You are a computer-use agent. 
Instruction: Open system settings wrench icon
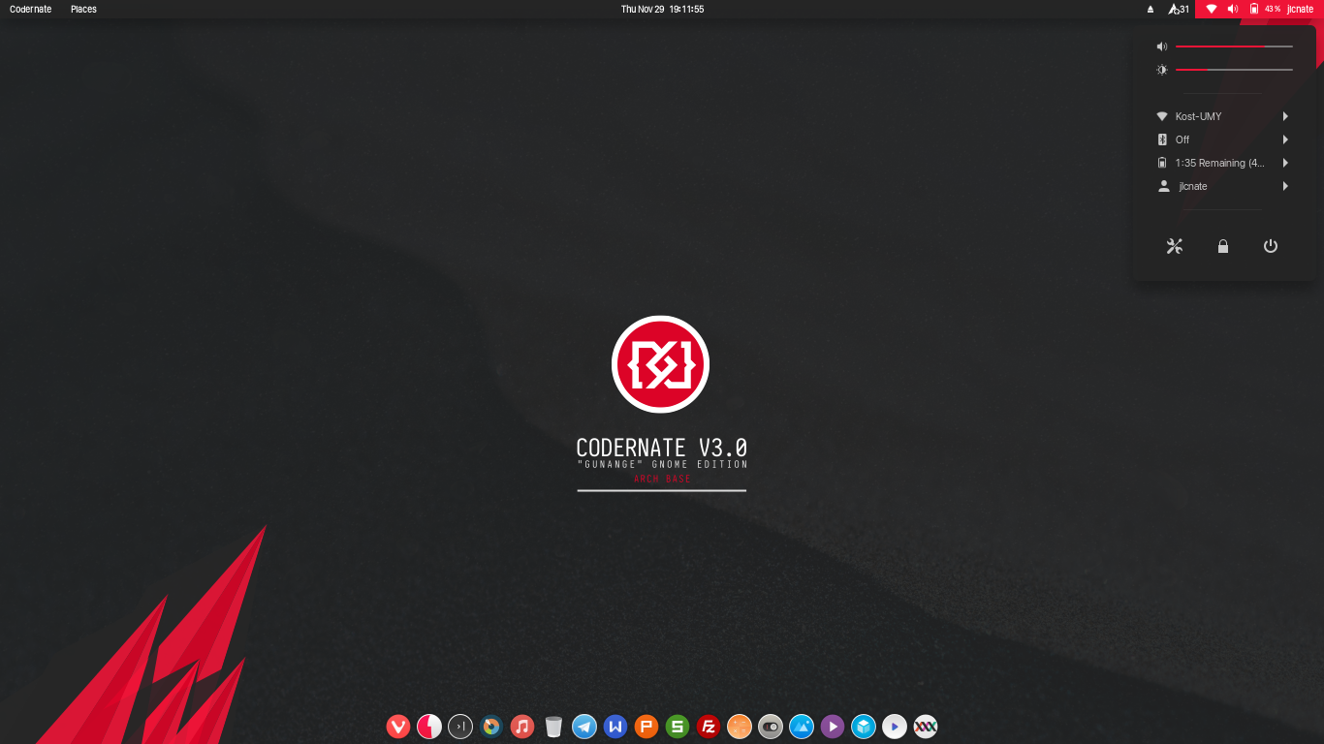click(1175, 246)
